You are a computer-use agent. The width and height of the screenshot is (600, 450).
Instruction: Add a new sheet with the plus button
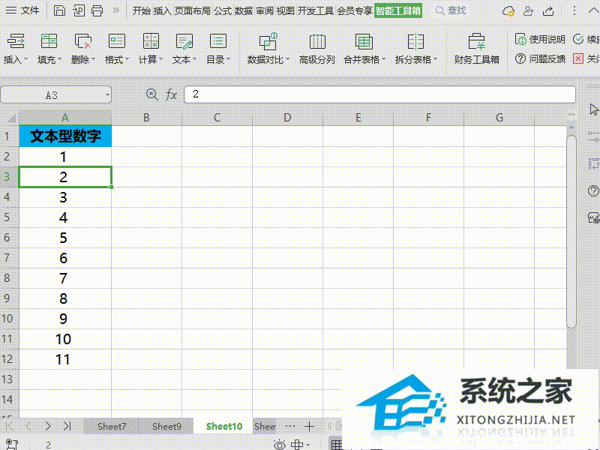(x=309, y=426)
